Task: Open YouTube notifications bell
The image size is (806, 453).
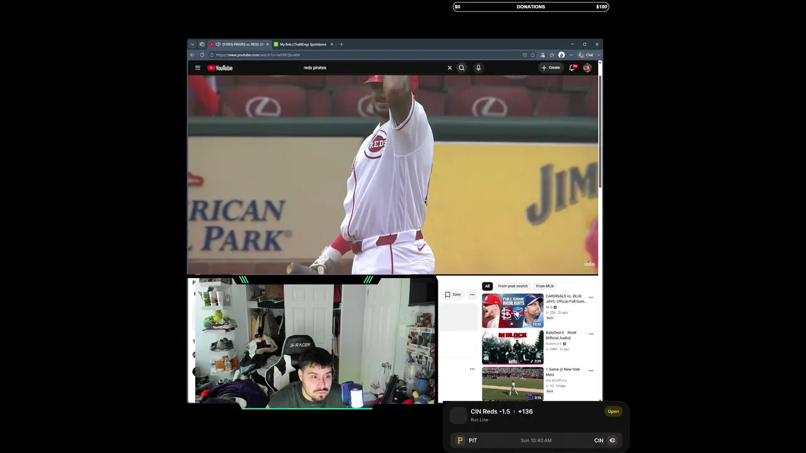Action: click(x=572, y=68)
